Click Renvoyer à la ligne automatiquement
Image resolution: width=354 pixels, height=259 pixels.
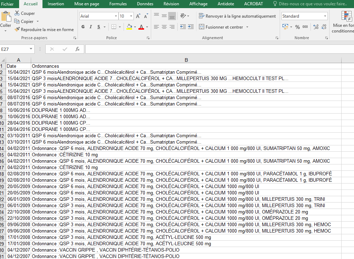tap(237, 16)
